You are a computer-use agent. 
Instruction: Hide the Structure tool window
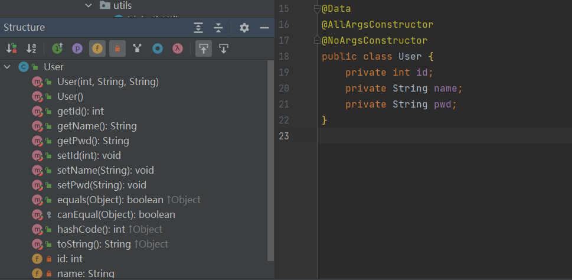[264, 28]
